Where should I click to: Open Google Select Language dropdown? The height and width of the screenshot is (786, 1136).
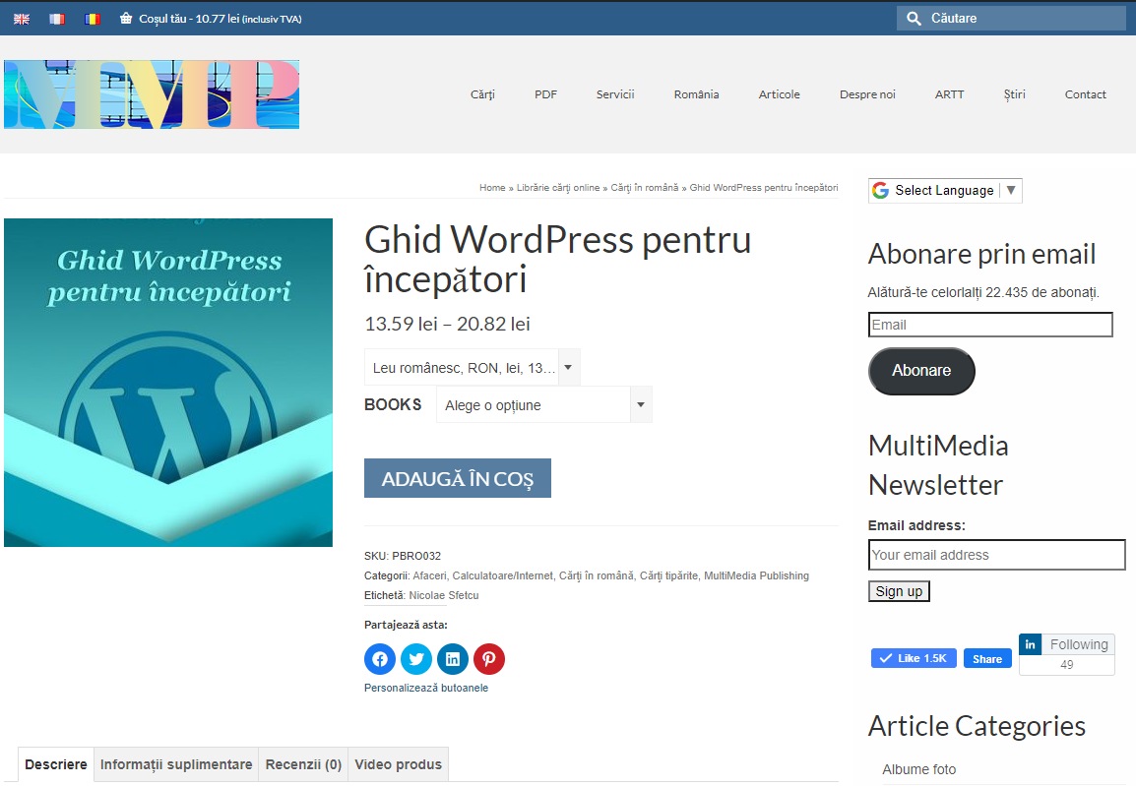(945, 190)
